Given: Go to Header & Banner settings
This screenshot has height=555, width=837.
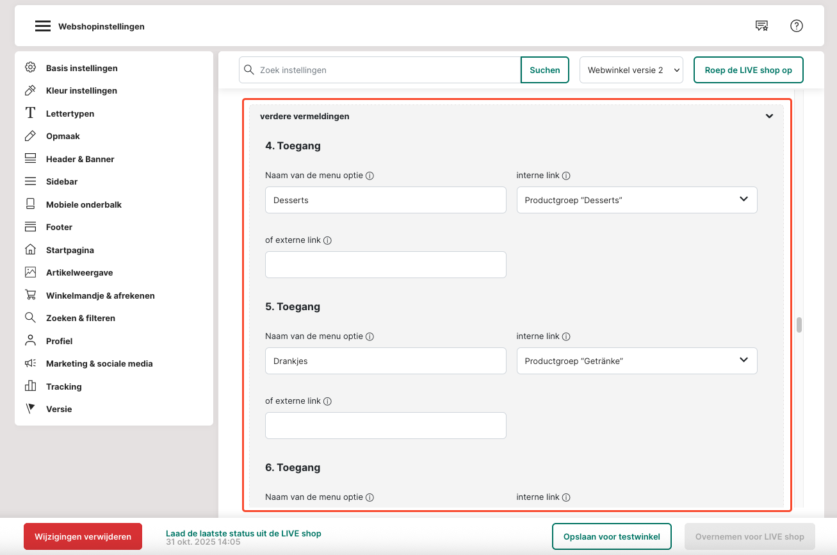Looking at the screenshot, I should coord(80,159).
